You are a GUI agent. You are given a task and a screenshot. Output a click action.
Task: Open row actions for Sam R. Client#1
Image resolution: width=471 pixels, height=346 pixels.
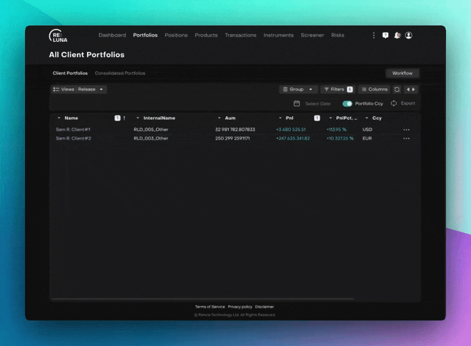click(x=406, y=130)
